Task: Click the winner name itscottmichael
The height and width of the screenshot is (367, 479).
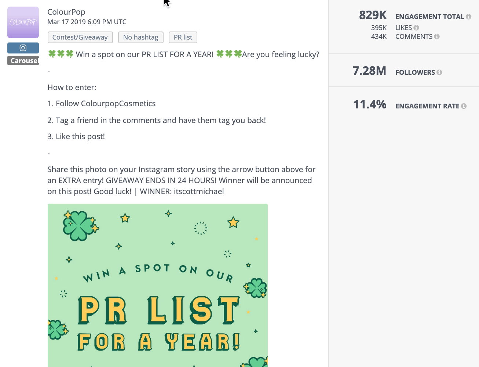Action: [x=199, y=191]
